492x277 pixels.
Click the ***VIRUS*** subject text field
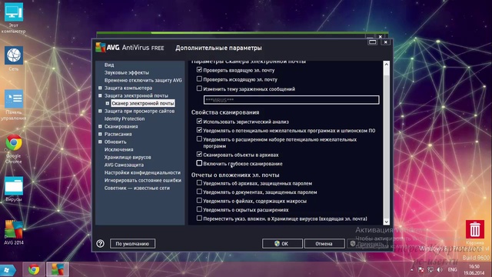[x=291, y=100]
